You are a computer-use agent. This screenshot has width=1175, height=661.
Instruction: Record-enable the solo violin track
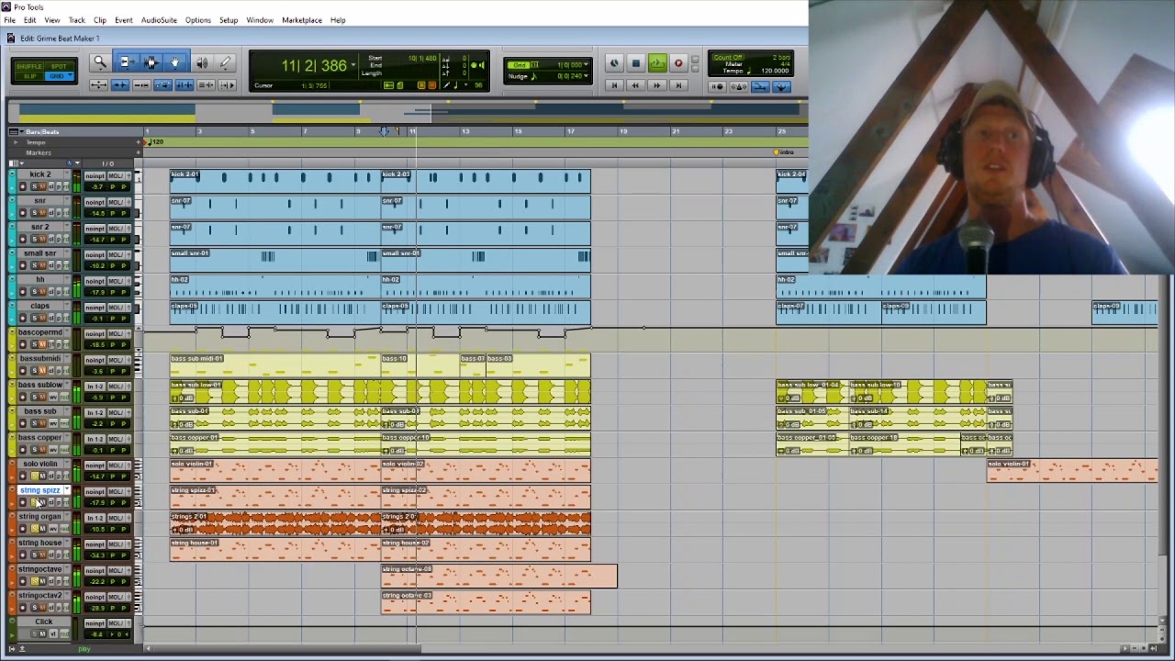(x=23, y=476)
